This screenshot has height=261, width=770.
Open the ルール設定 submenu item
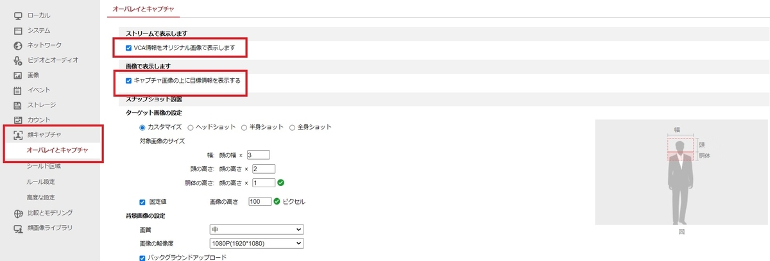[x=40, y=181]
